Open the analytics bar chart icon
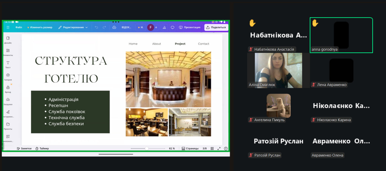 pos(164,27)
